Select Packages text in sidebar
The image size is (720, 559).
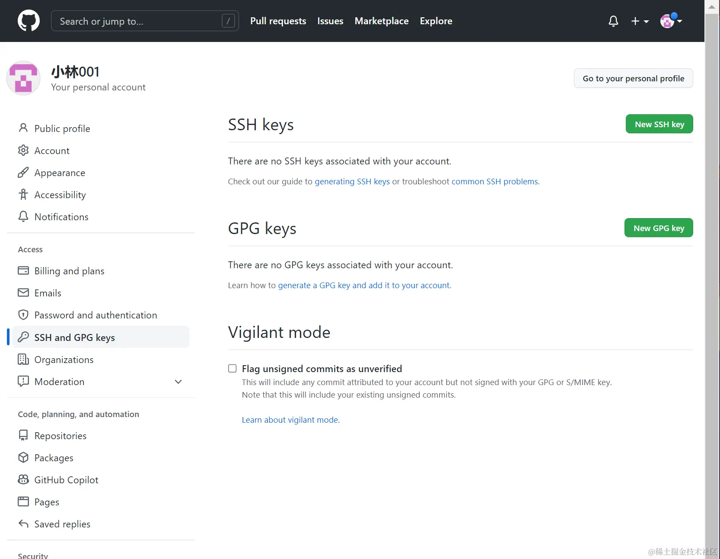pos(54,458)
